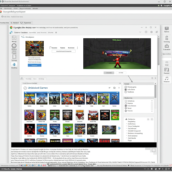Click the up arrow of the inner window scrollbar
This screenshot has width=172, height=172.
[x=159, y=37]
